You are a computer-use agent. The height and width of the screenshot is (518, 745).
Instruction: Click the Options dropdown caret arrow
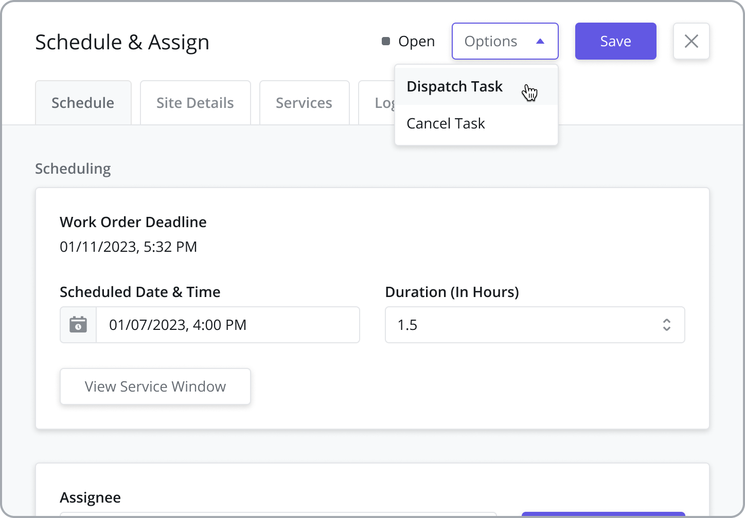click(540, 42)
